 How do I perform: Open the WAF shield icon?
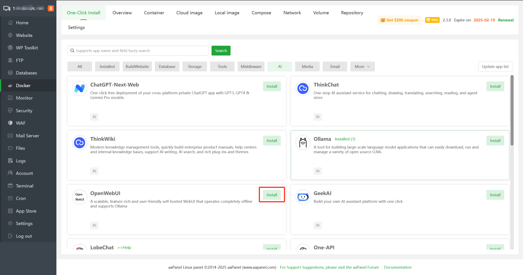click(x=10, y=123)
